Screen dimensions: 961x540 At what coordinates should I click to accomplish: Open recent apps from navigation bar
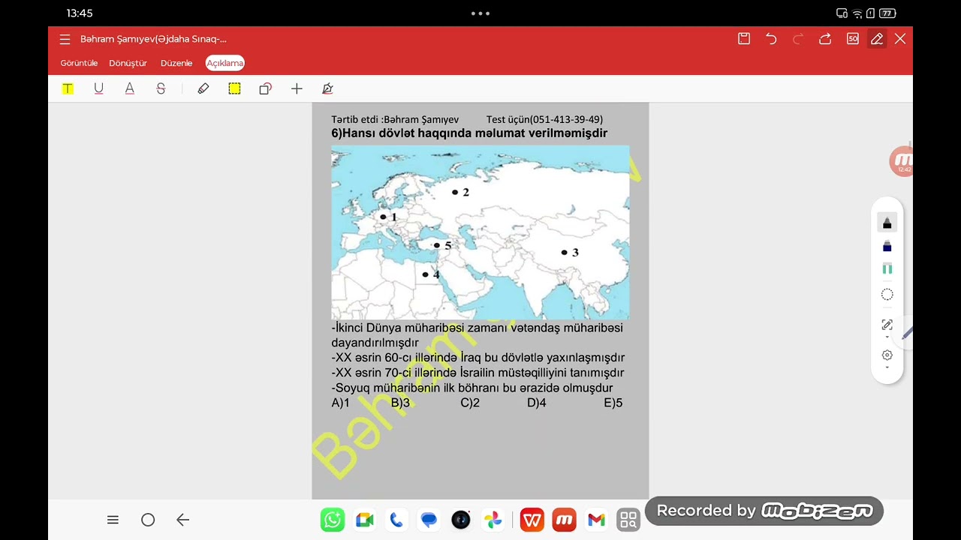coord(113,520)
